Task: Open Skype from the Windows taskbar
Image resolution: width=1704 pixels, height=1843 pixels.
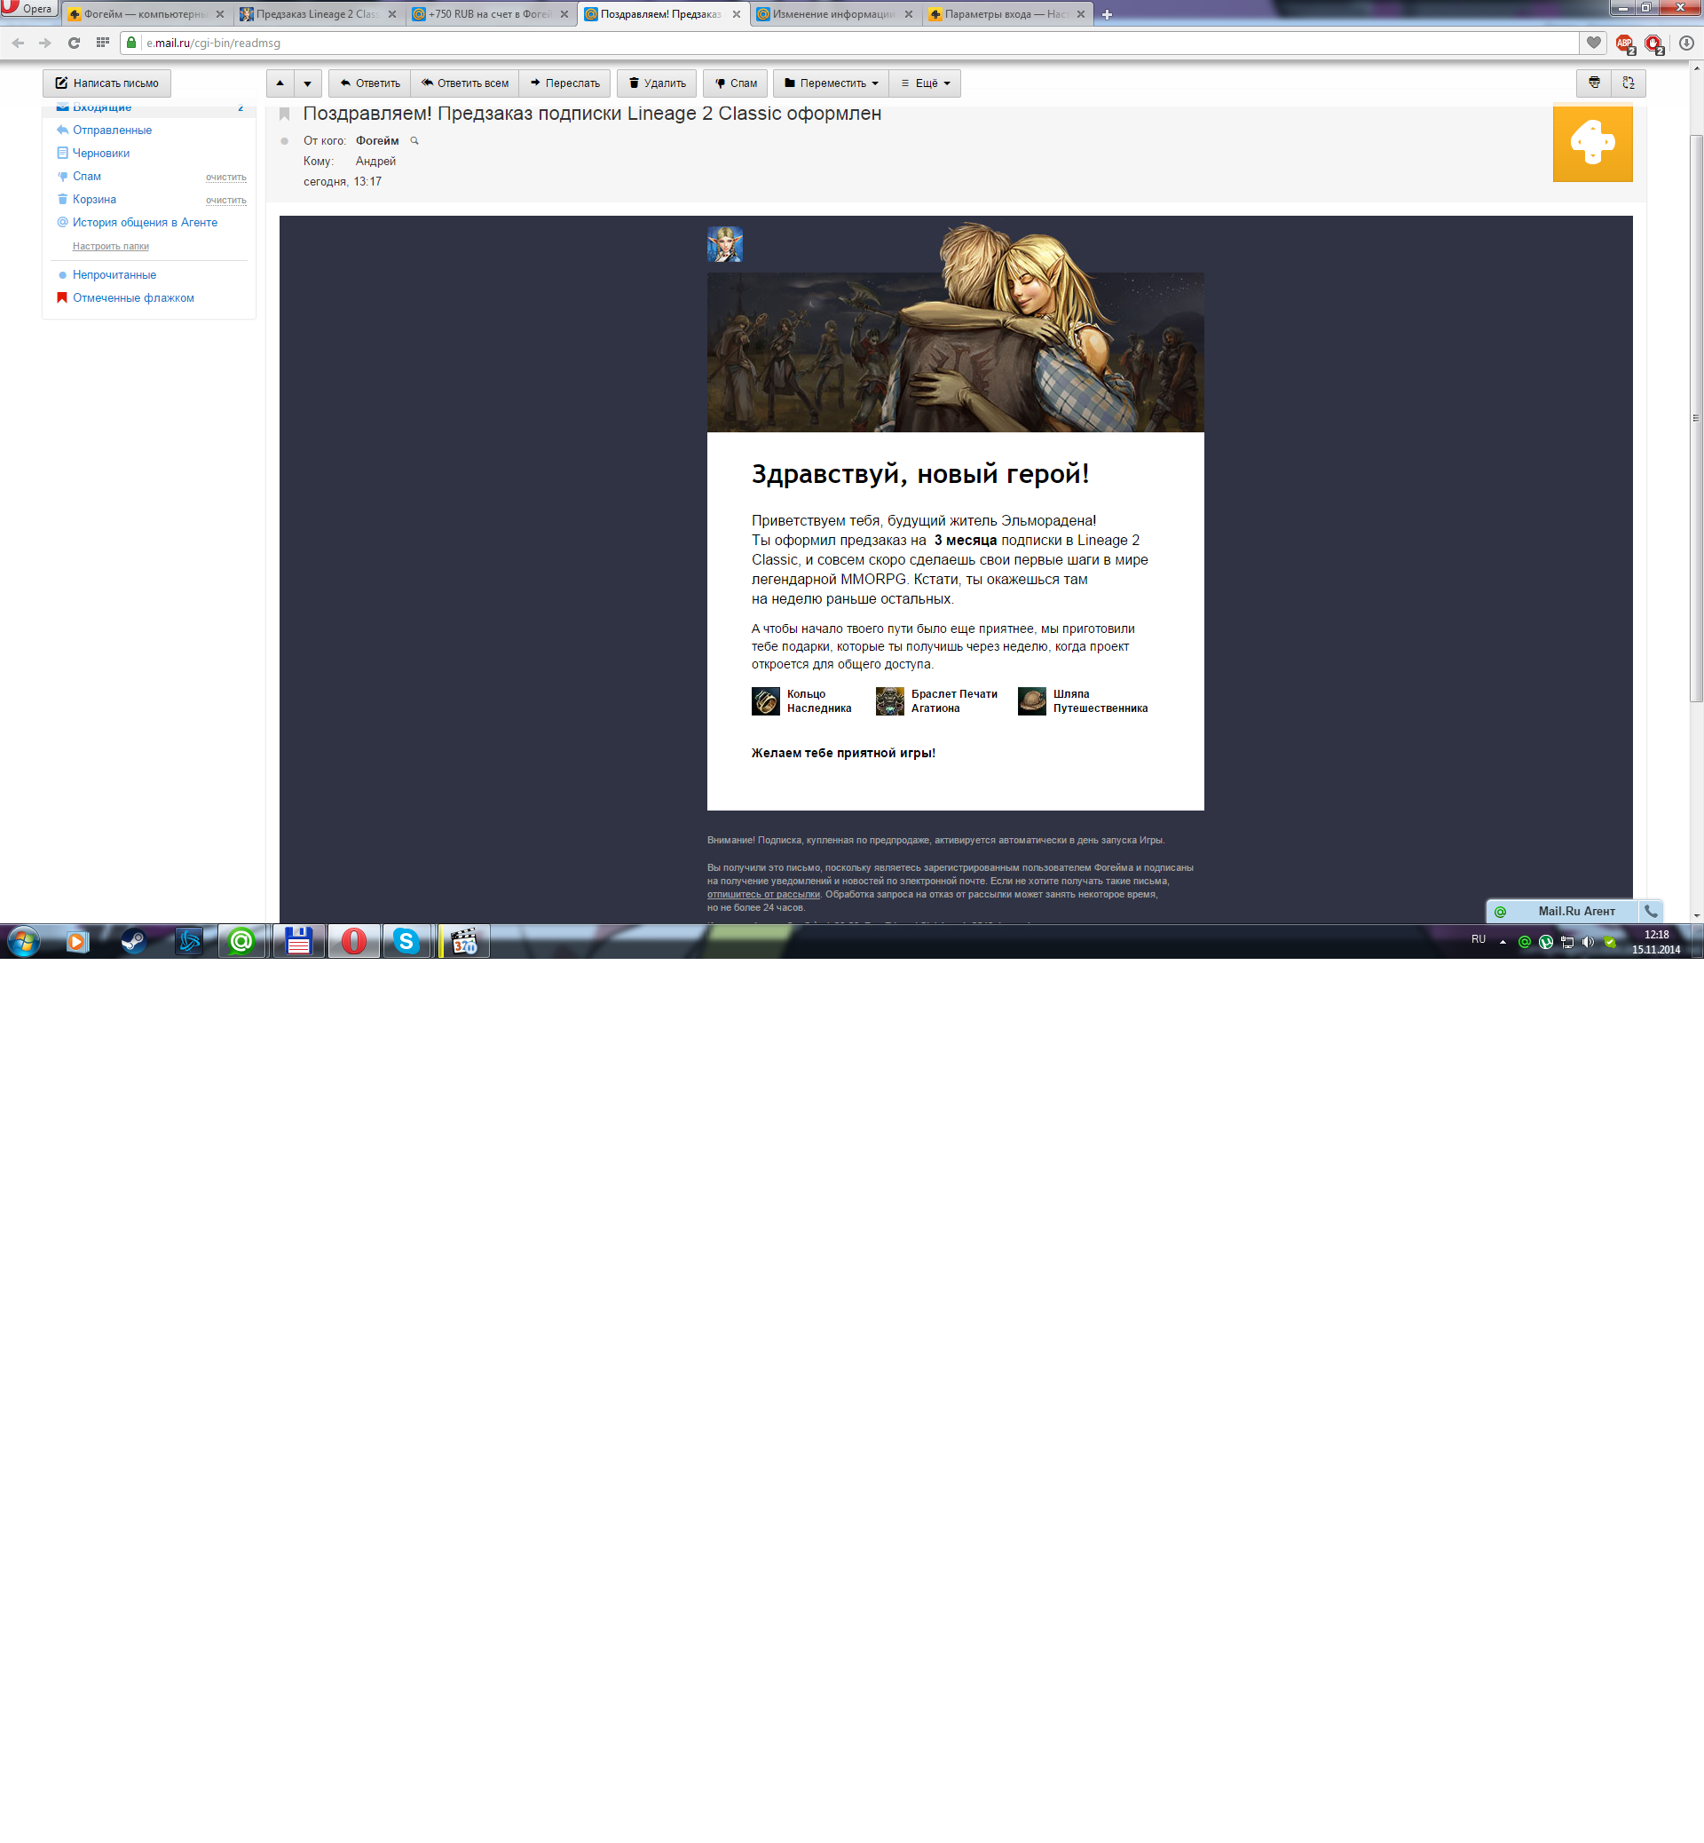Action: coord(406,941)
